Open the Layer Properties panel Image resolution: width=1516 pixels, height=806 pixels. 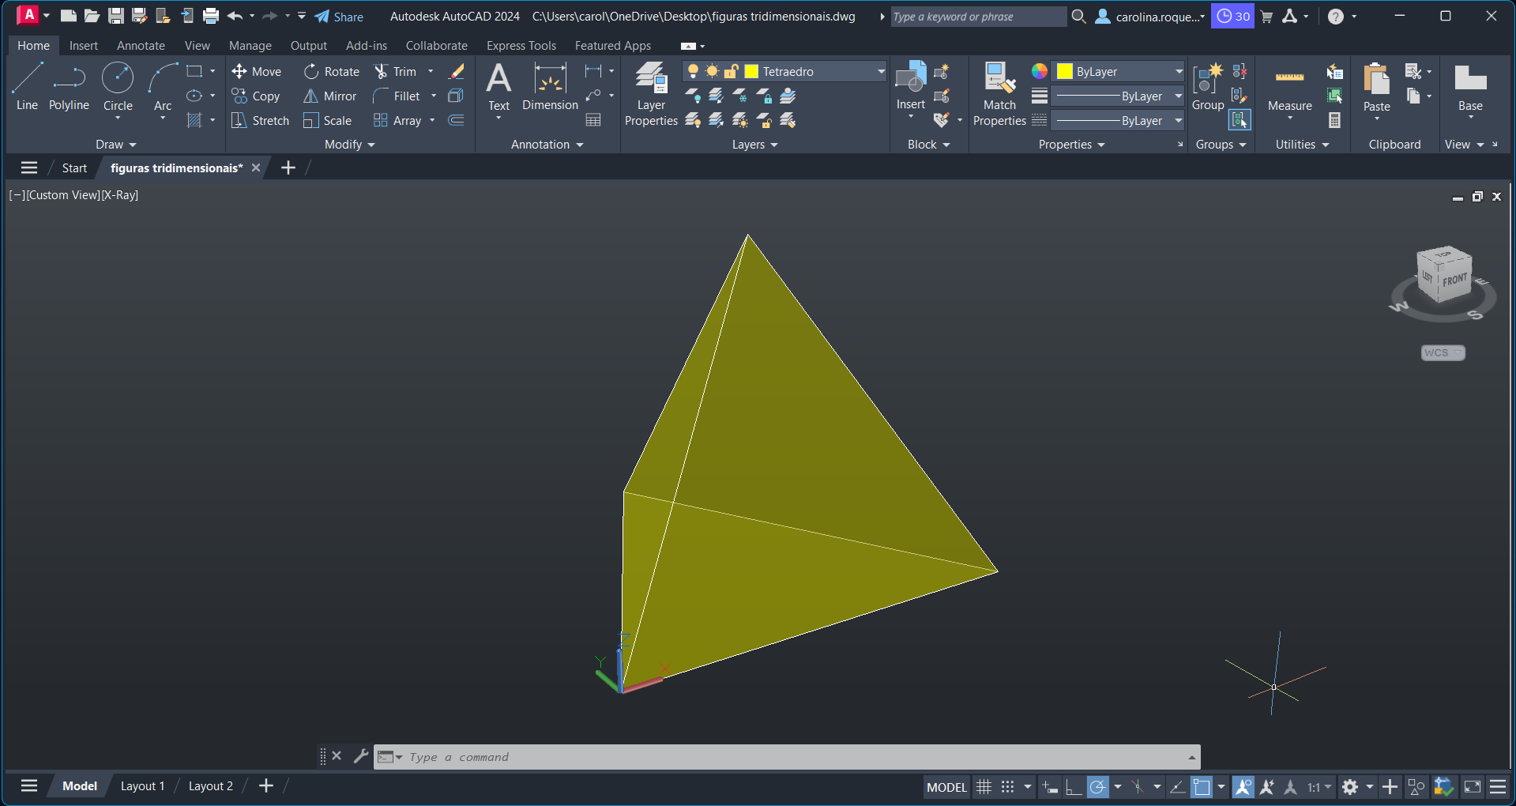pos(651,93)
